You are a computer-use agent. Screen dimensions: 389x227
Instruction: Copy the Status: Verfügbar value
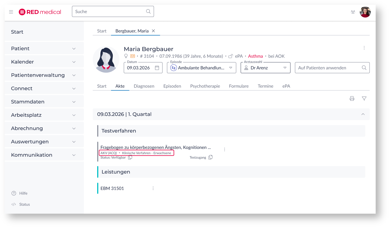click(130, 158)
